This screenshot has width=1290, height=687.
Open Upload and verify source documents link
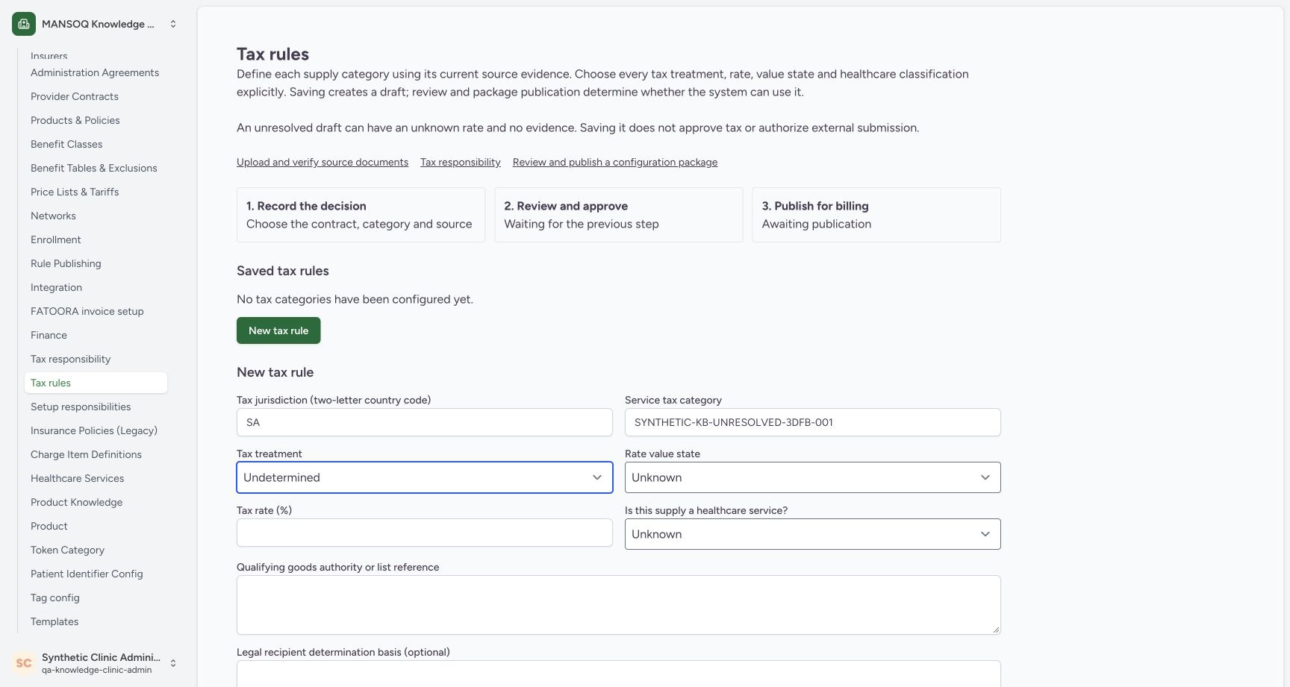[322, 162]
